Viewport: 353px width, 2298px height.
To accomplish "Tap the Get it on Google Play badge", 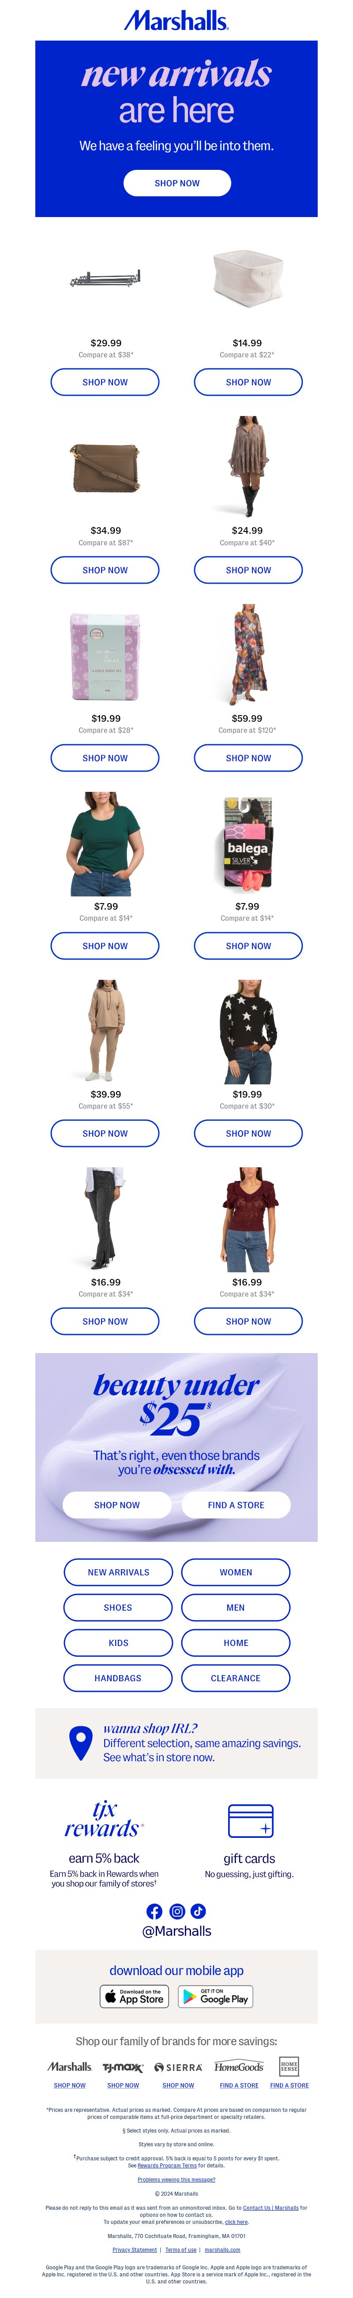I will pos(216,1997).
